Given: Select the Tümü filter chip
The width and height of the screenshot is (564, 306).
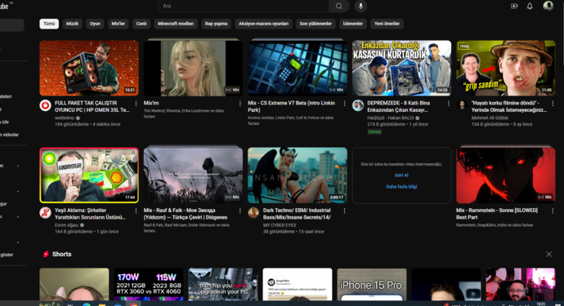Looking at the screenshot, I should click(x=49, y=24).
